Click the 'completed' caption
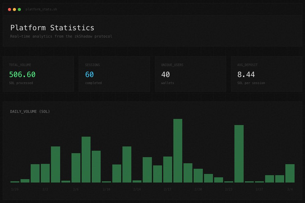Image resolution: width=305 pixels, height=203 pixels. click(93, 83)
